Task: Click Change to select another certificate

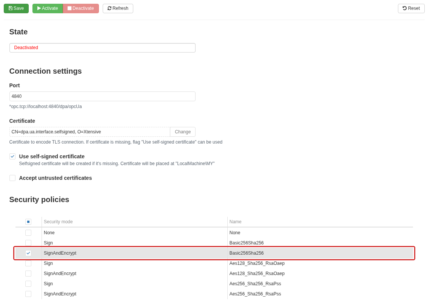Action: pyautogui.click(x=183, y=132)
